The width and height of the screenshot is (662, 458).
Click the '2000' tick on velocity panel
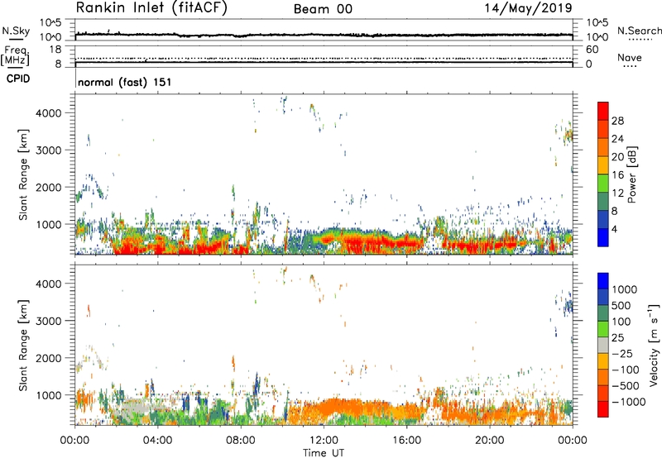point(49,358)
